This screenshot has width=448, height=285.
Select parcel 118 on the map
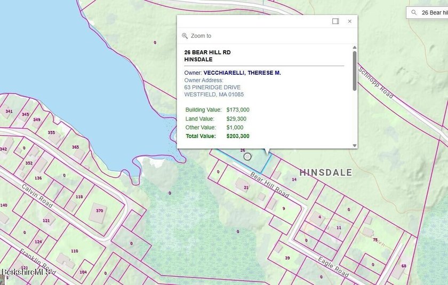[x=79, y=196]
